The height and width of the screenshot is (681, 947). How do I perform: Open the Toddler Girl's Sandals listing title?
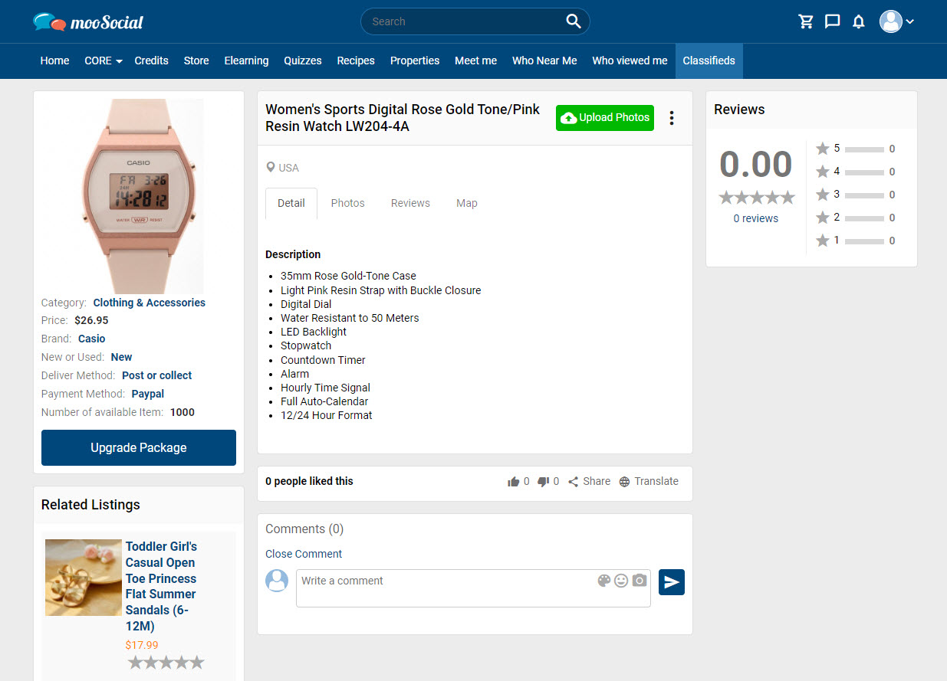pos(162,586)
